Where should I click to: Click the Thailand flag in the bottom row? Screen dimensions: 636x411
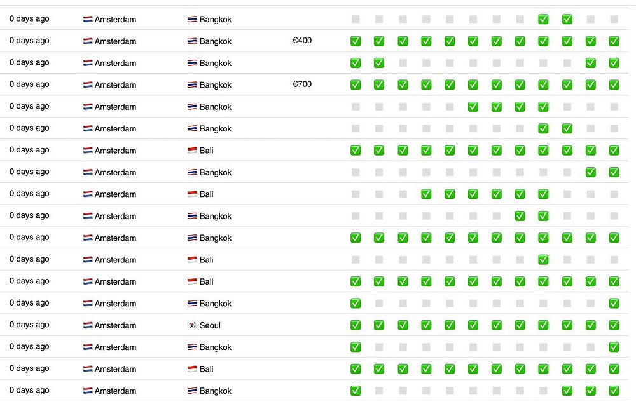192,391
